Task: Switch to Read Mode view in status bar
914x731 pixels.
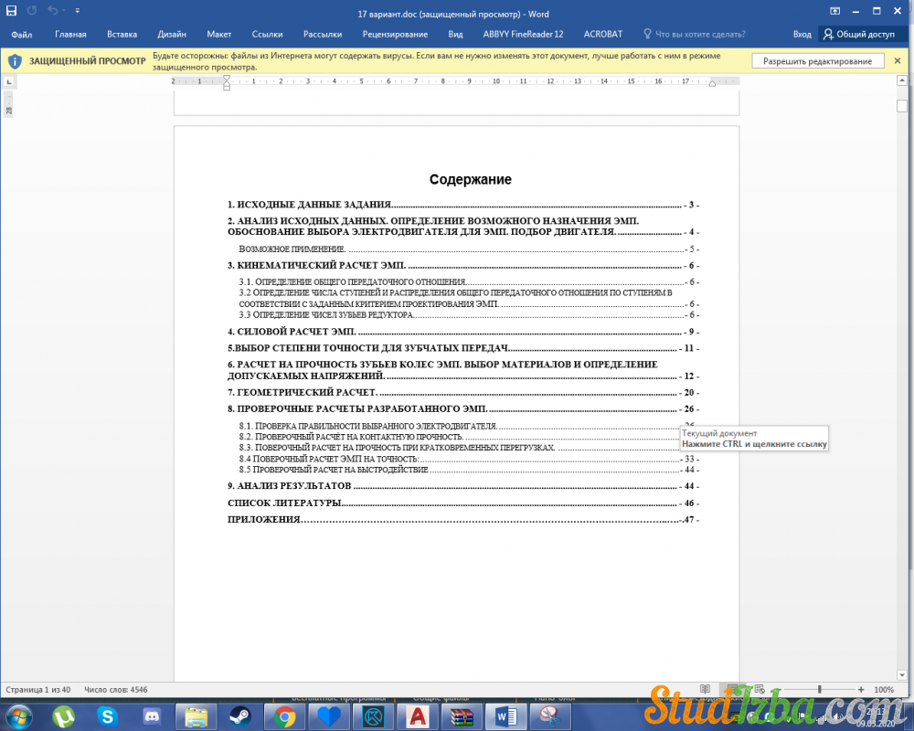Action: [705, 689]
